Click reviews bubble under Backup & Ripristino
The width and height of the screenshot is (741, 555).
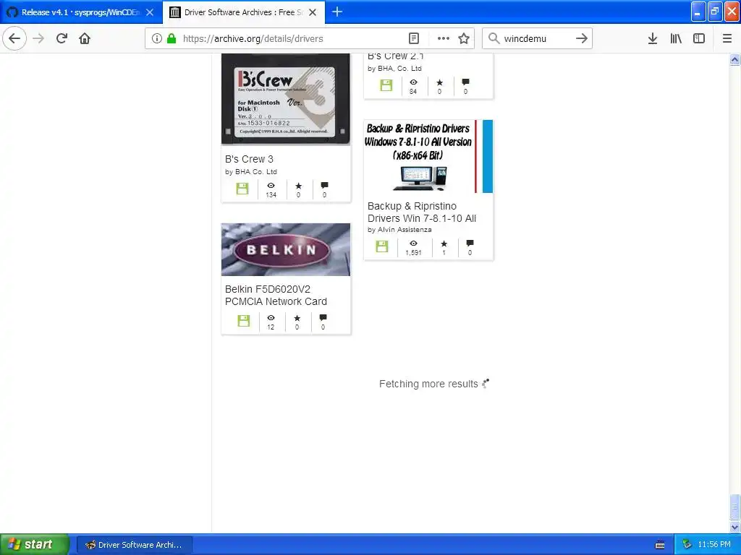470,244
